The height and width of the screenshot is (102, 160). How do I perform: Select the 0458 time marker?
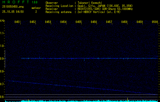(124, 22)
